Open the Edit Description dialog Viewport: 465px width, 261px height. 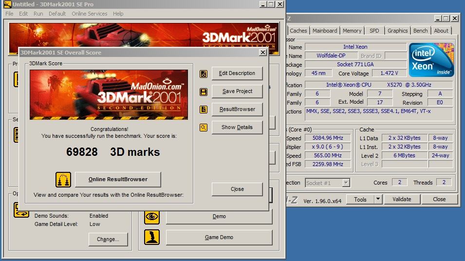coord(237,73)
